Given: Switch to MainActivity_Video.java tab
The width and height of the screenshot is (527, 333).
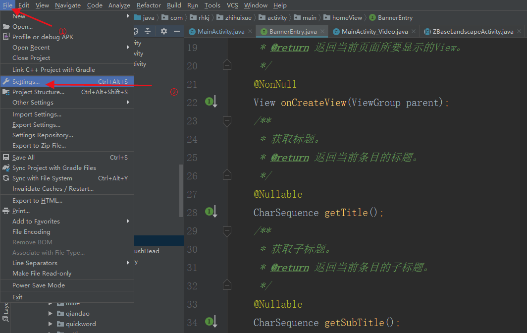Looking at the screenshot, I should (375, 32).
